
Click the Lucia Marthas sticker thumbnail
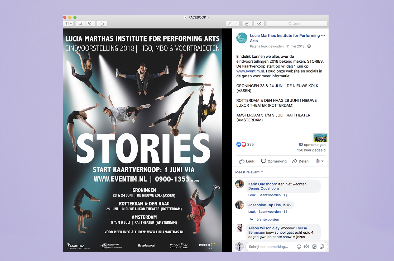pos(320,138)
